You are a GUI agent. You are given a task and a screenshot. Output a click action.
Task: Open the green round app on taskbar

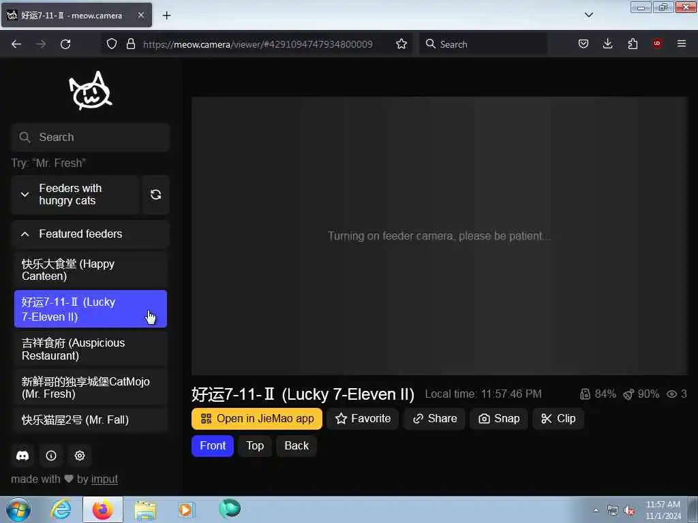pyautogui.click(x=230, y=509)
